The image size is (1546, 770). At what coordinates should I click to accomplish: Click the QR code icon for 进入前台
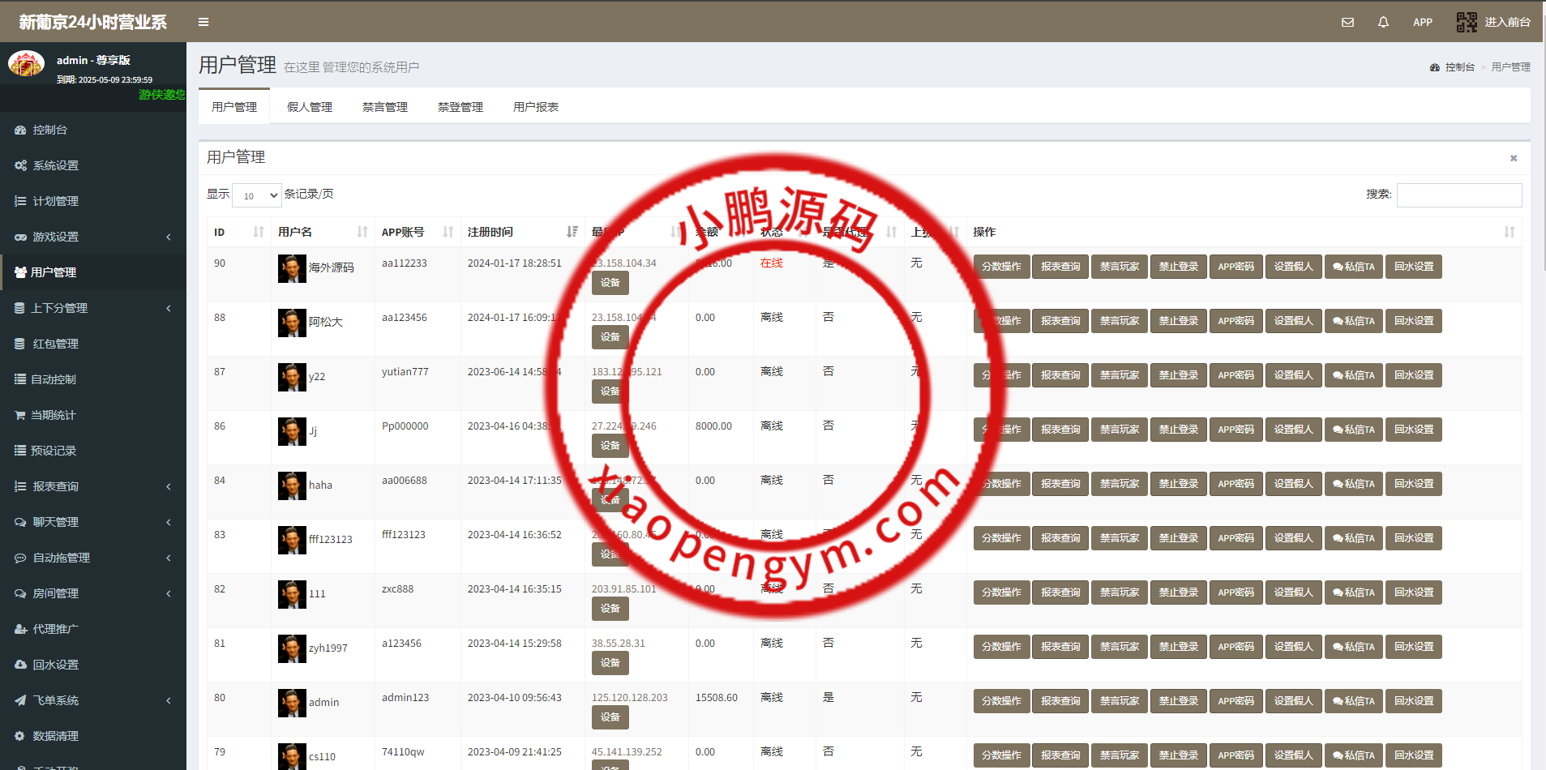tap(1466, 22)
